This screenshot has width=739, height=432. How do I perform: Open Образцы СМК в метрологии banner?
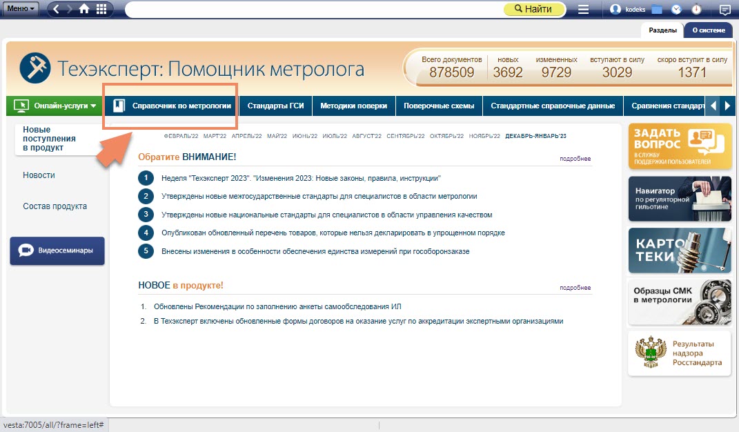point(680,302)
